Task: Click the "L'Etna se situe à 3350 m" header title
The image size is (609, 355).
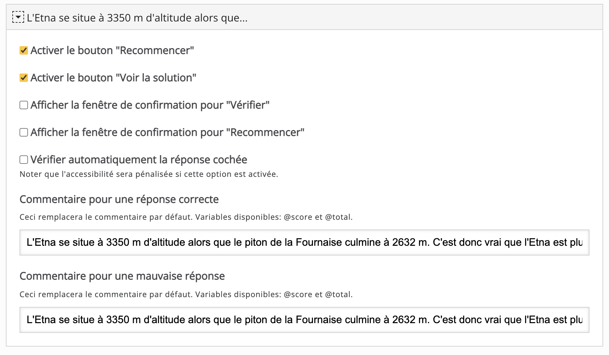Action: tap(137, 18)
